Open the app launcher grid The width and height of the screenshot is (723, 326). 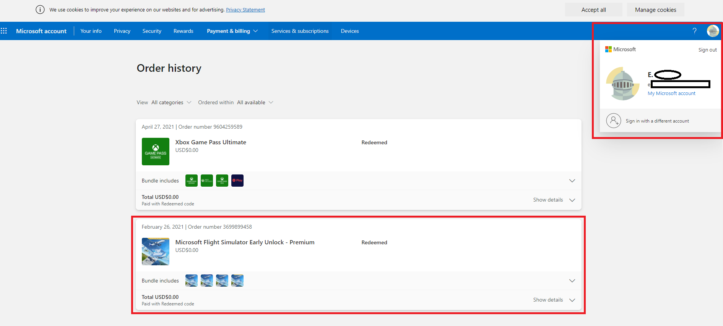point(4,31)
